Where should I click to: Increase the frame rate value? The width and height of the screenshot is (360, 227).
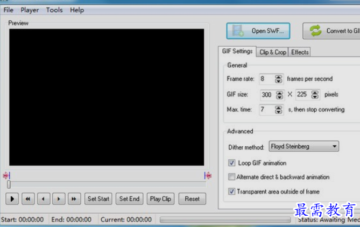pyautogui.click(x=279, y=77)
